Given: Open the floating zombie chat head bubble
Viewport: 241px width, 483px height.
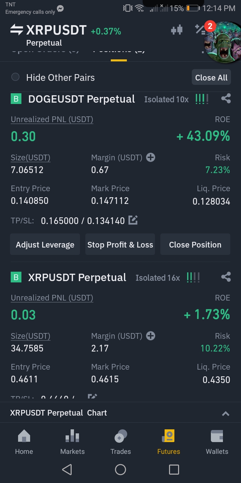Looking at the screenshot, I should click(x=223, y=42).
